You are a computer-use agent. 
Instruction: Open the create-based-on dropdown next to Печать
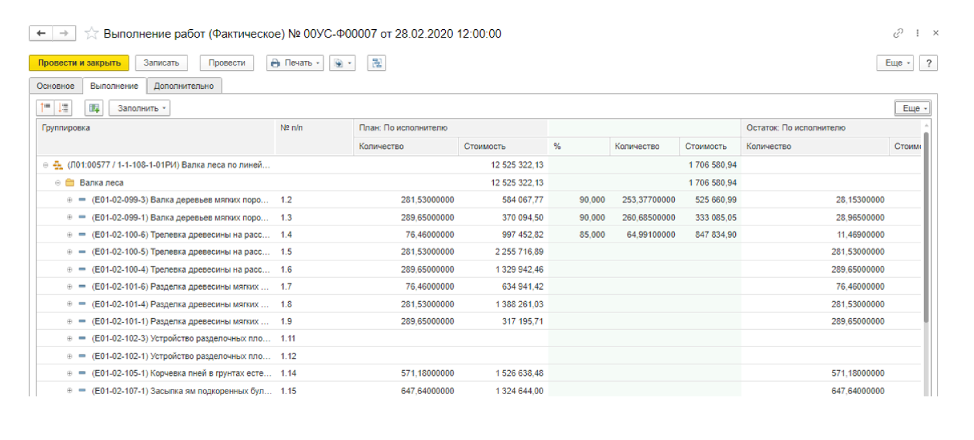point(342,63)
